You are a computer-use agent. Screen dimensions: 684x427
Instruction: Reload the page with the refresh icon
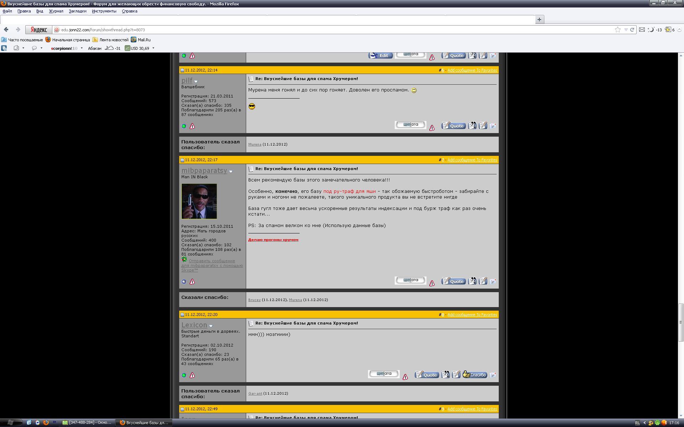coord(632,30)
